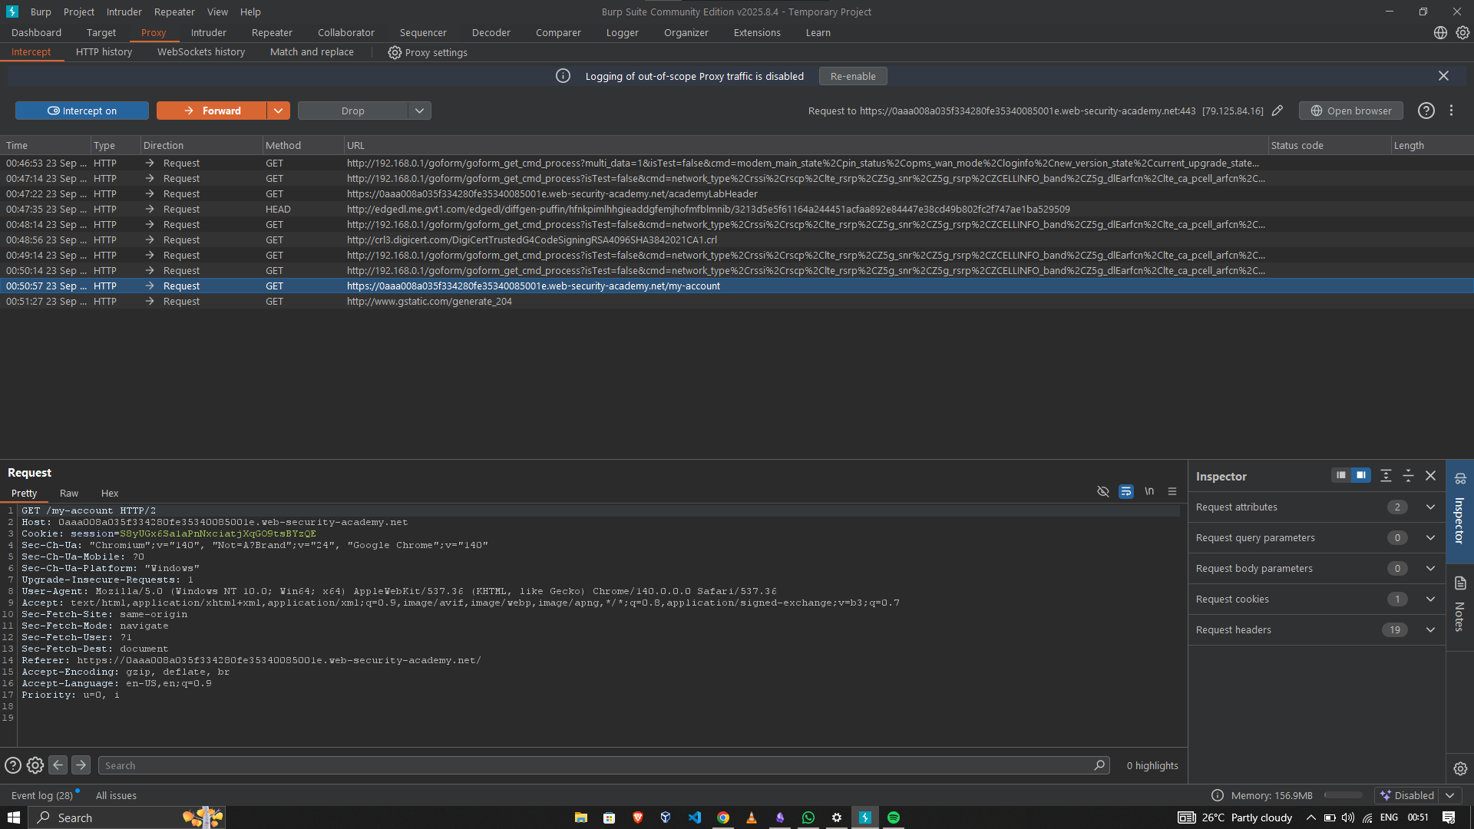Go to previous search match arrow
The width and height of the screenshot is (1474, 829).
point(58,765)
